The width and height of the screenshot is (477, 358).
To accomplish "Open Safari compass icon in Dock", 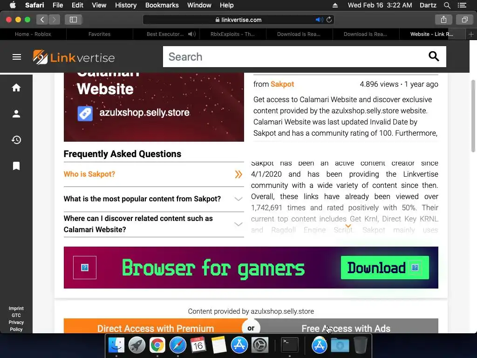I will [x=177, y=345].
